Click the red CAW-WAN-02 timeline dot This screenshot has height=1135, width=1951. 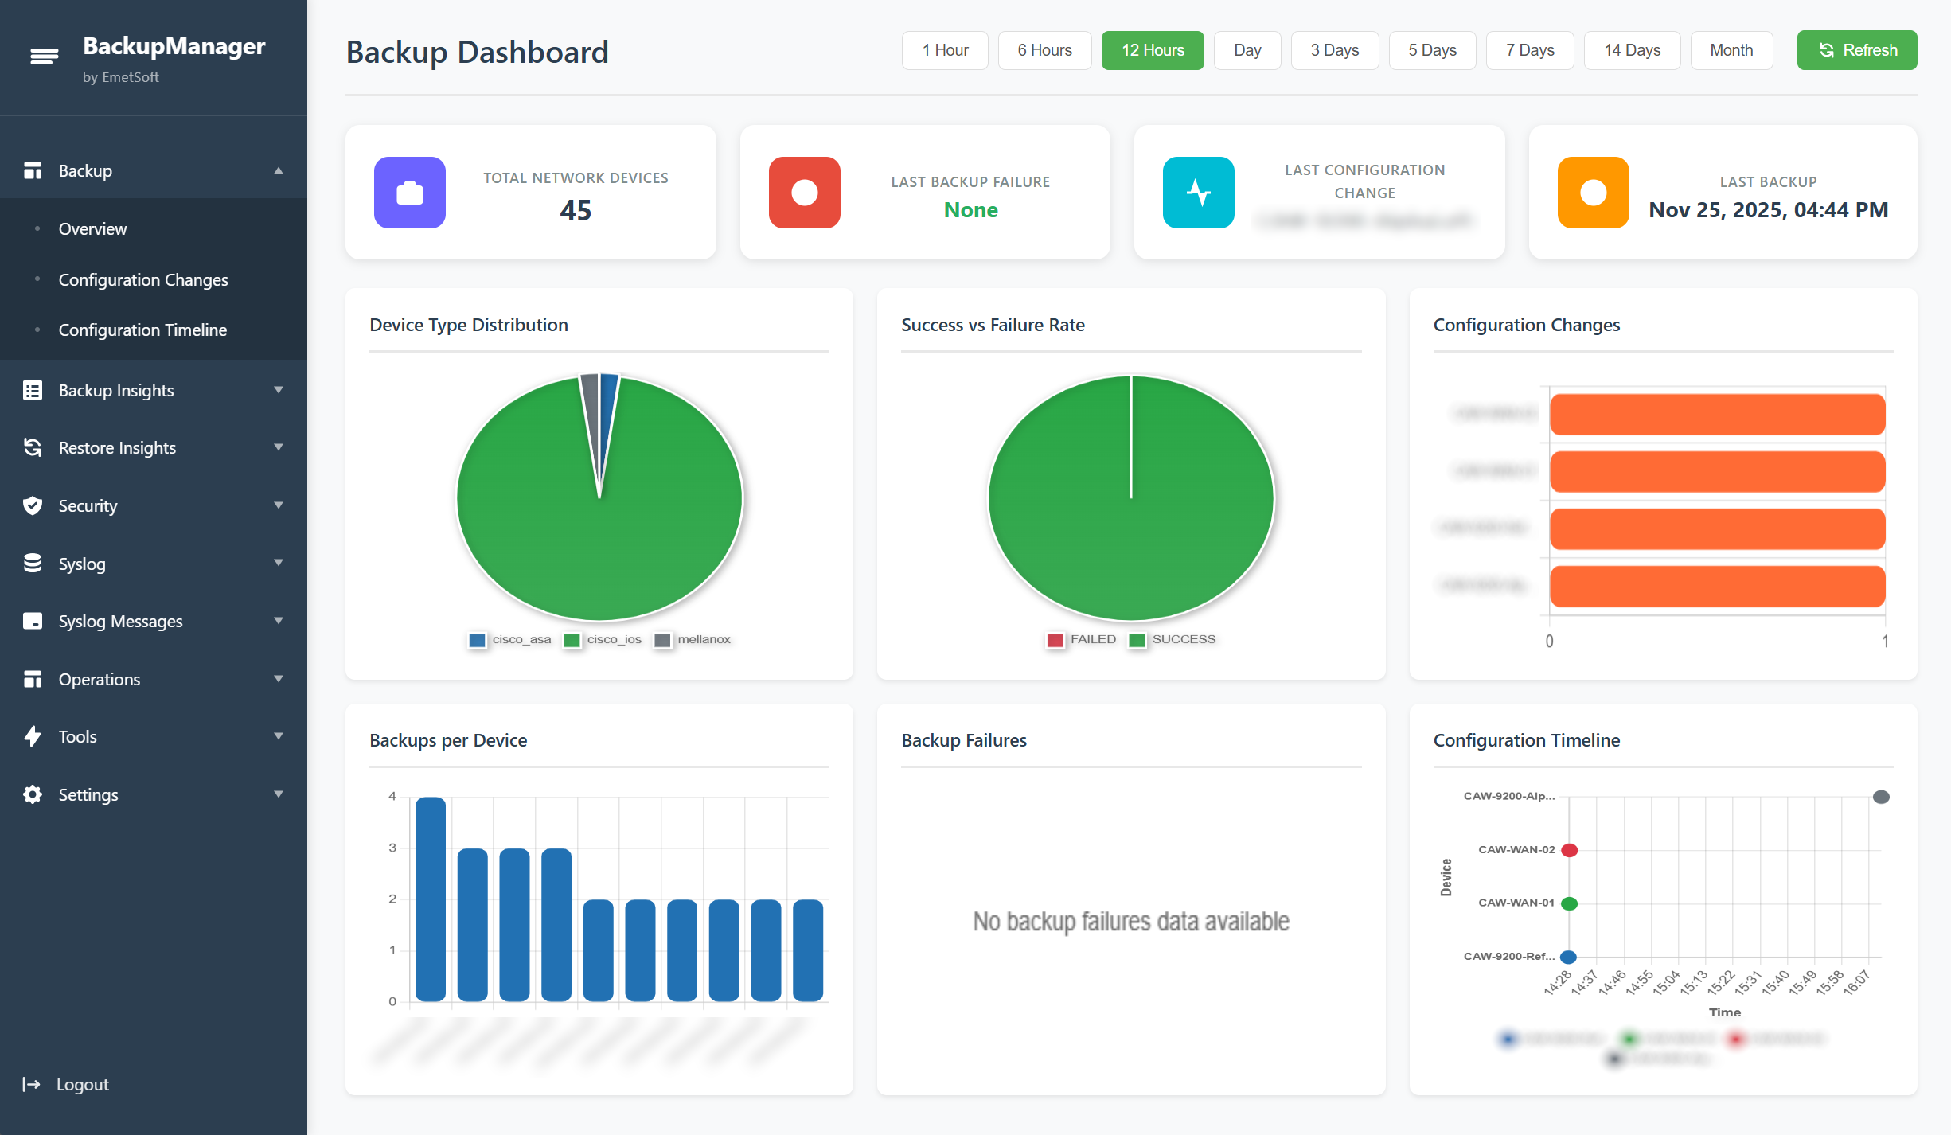coord(1570,850)
